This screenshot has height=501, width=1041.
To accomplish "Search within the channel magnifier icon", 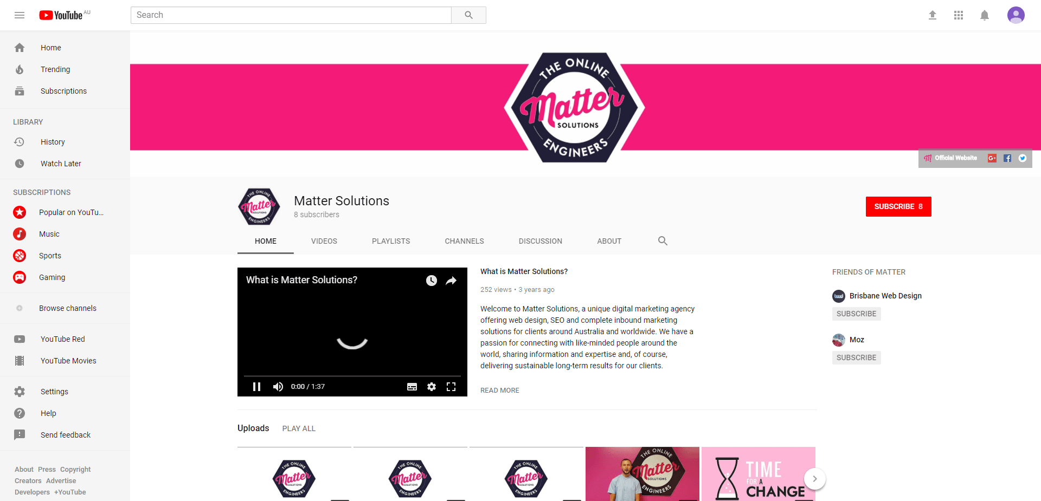I will 663,241.
